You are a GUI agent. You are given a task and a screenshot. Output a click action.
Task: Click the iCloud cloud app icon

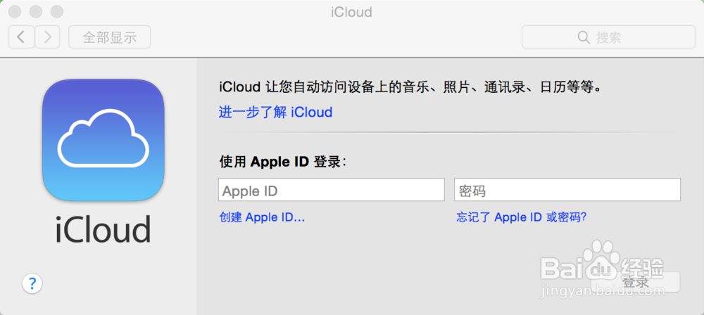(x=103, y=139)
